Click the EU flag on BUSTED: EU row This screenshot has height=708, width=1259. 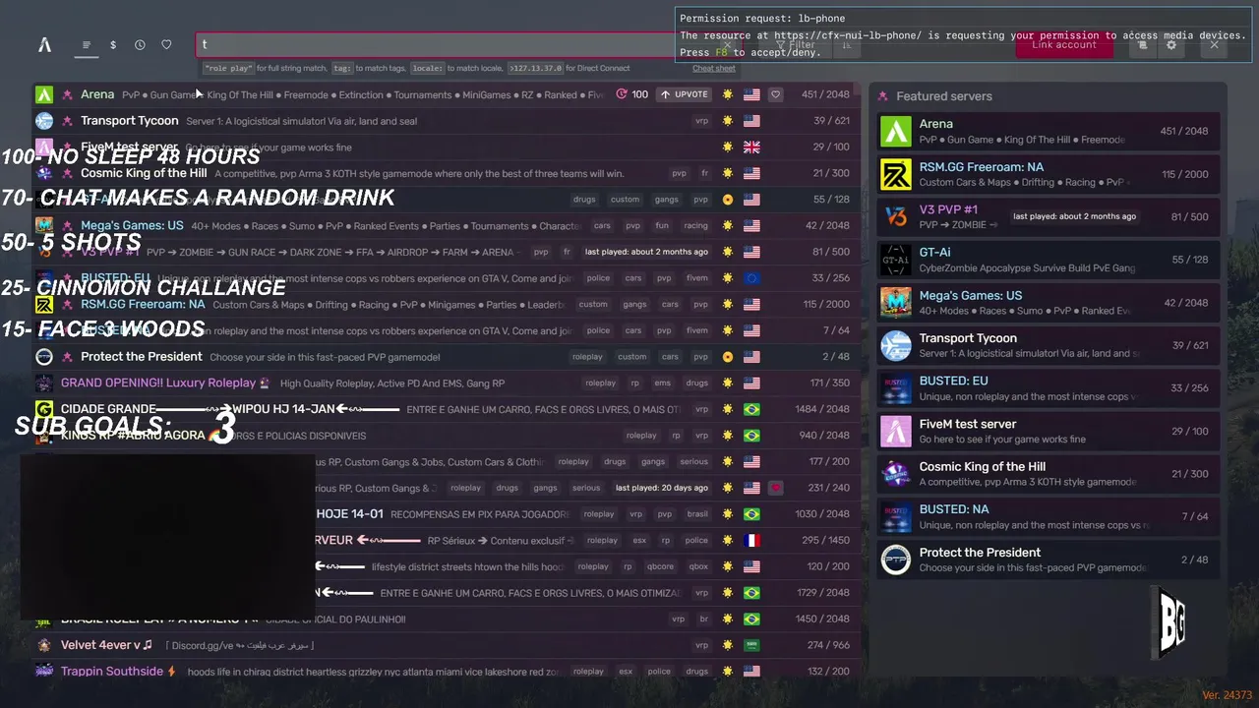coord(751,278)
